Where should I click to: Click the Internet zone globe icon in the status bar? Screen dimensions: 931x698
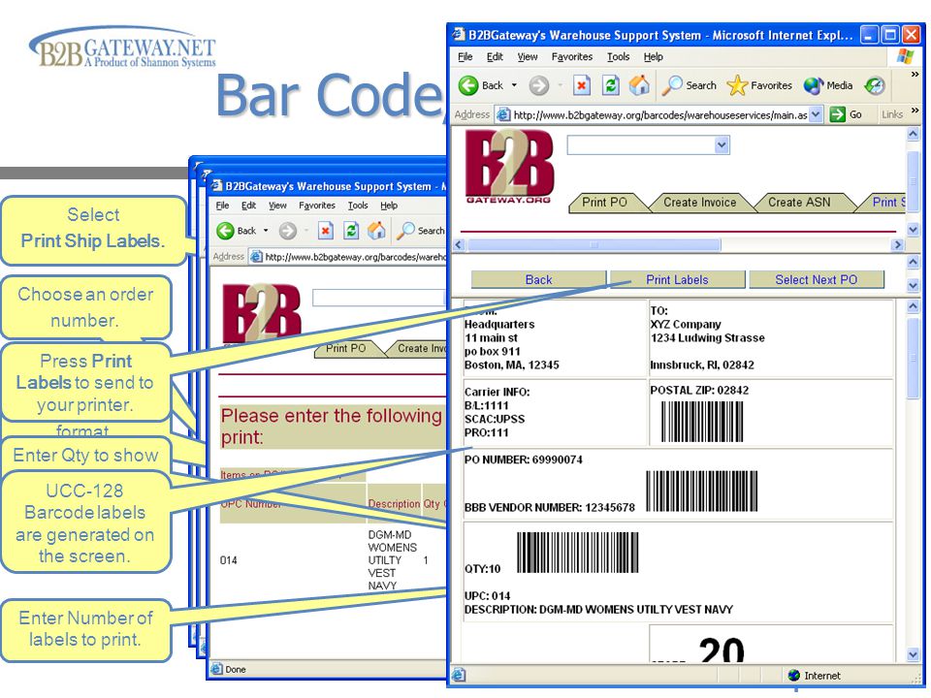[794, 676]
